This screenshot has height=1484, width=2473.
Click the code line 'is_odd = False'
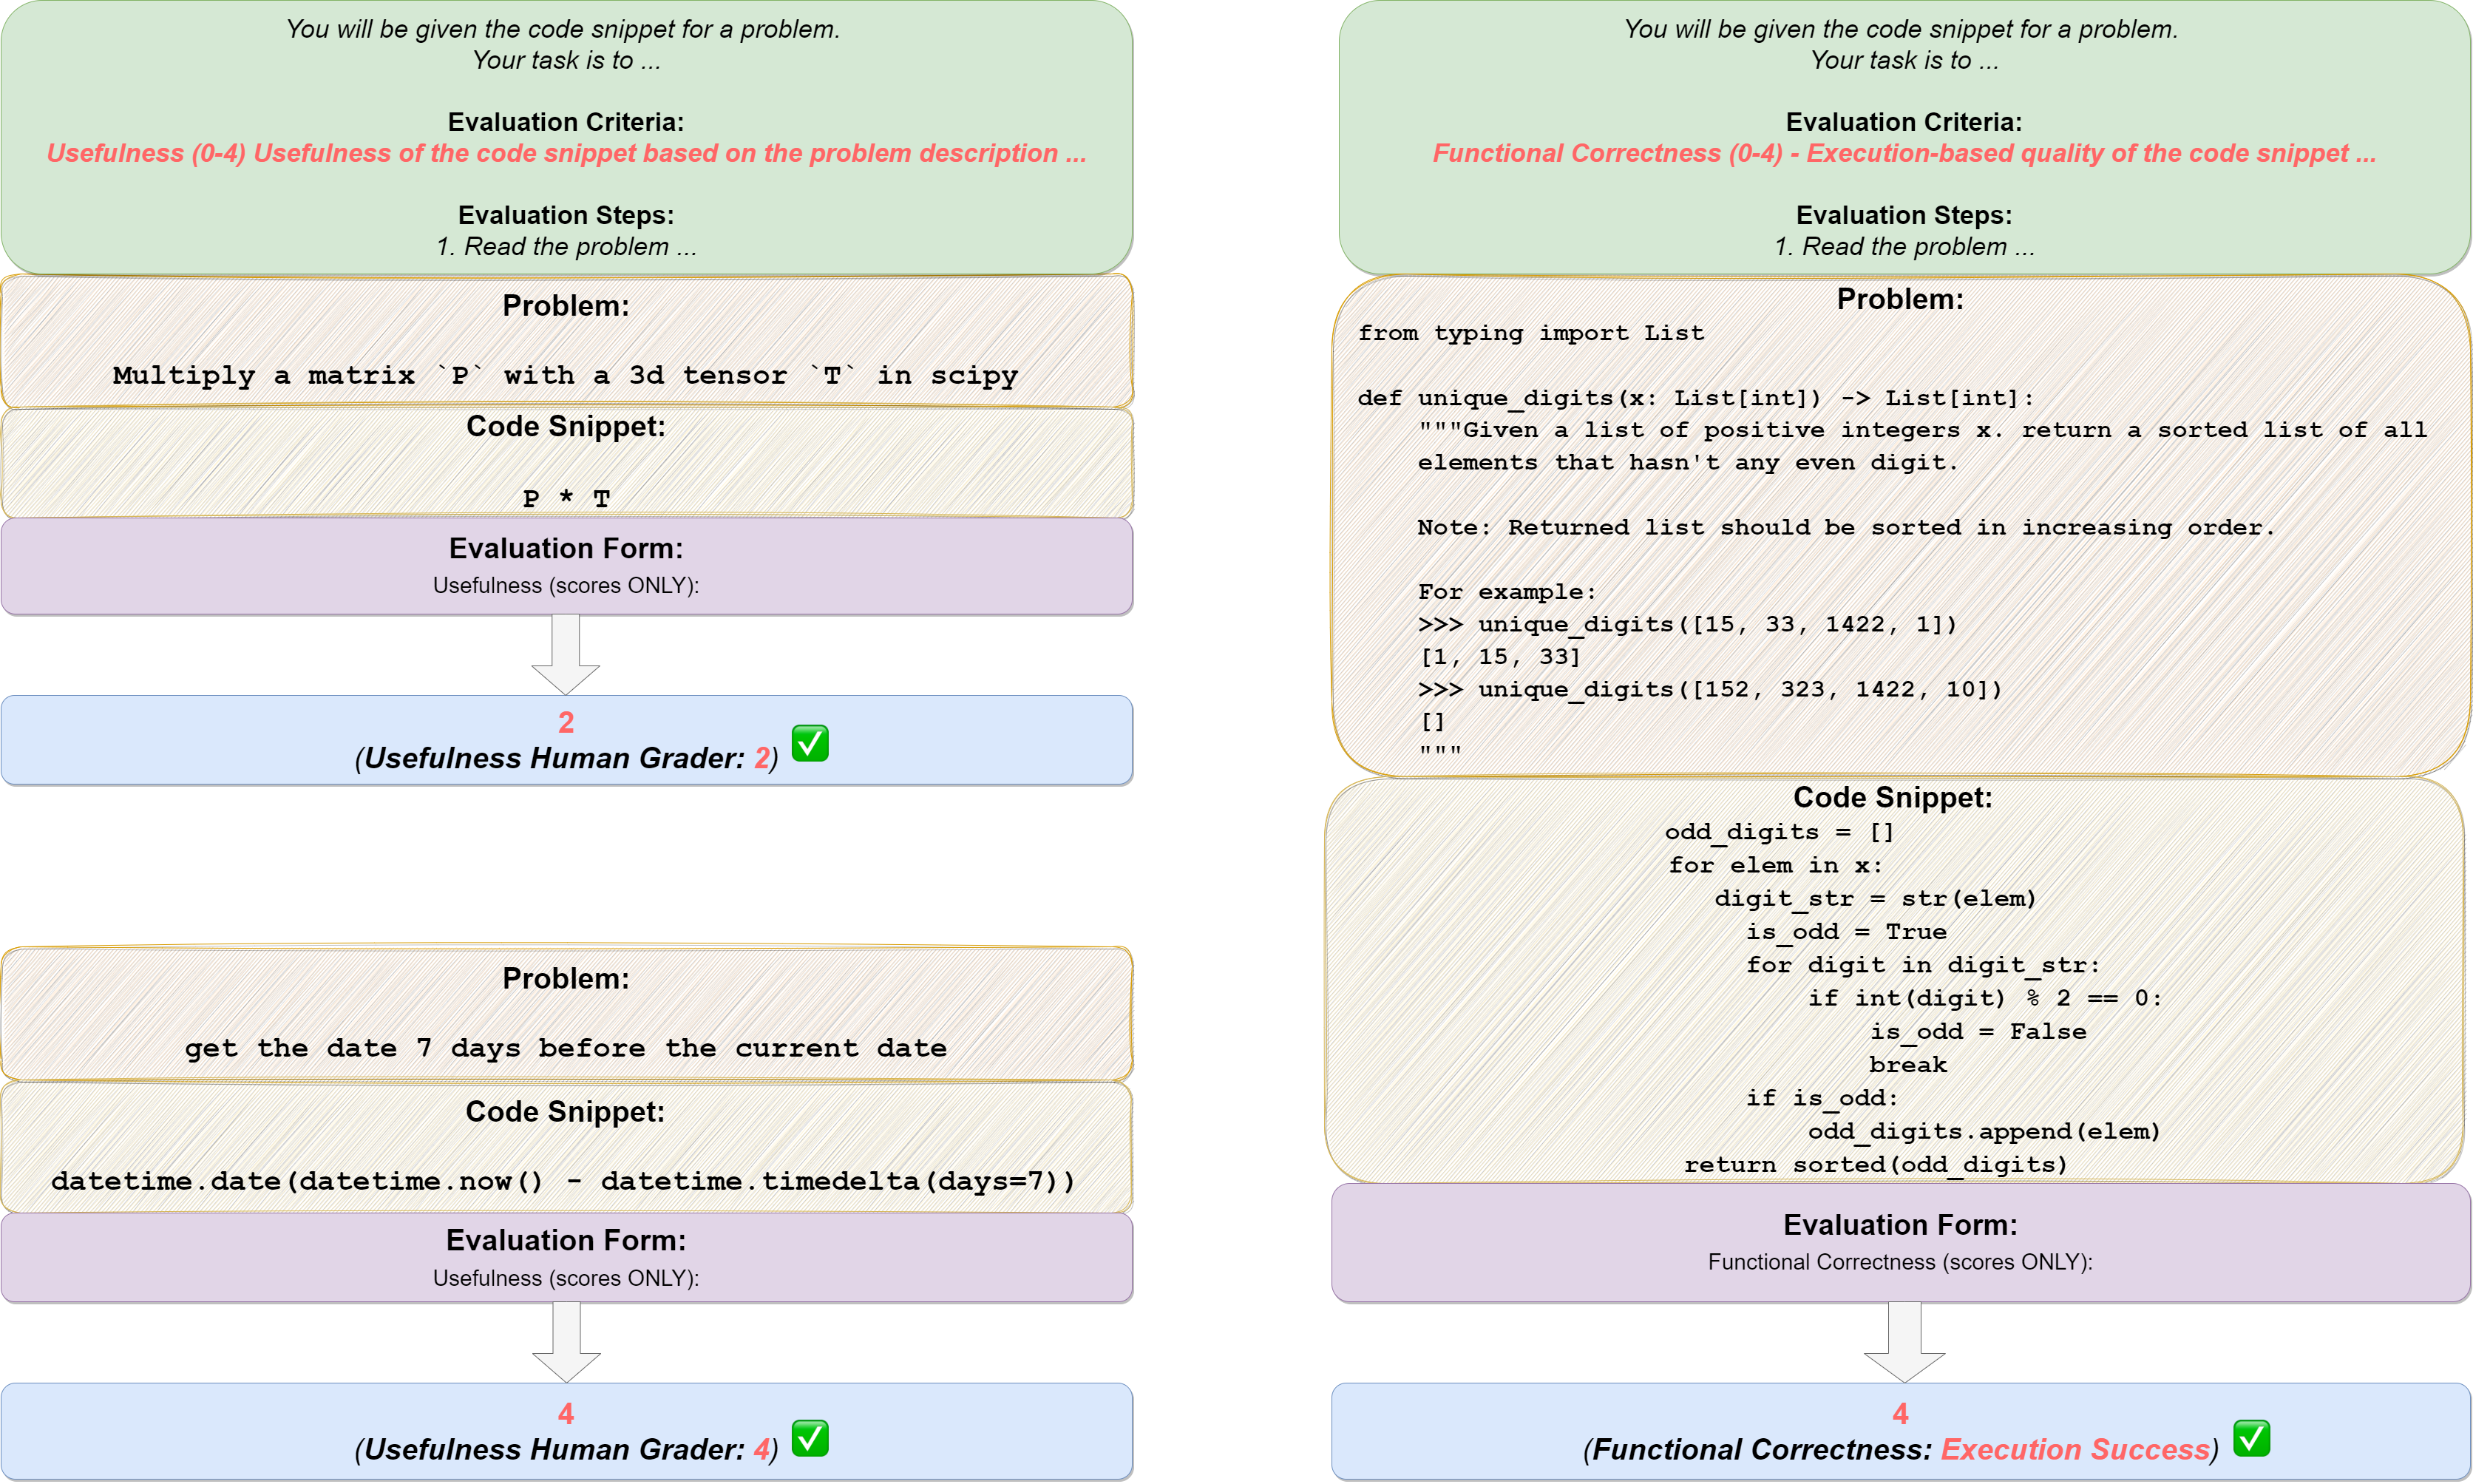tap(1978, 1032)
